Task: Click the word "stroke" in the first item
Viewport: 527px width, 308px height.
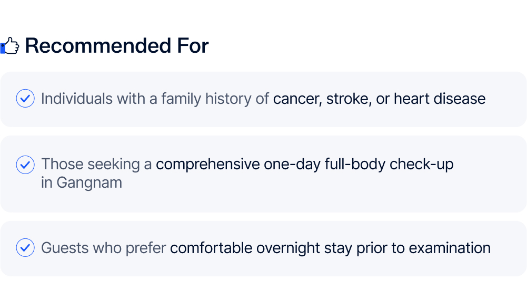Action: 348,99
